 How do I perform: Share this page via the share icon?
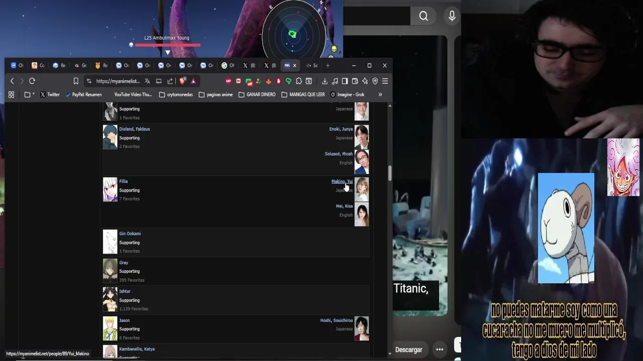tap(170, 81)
